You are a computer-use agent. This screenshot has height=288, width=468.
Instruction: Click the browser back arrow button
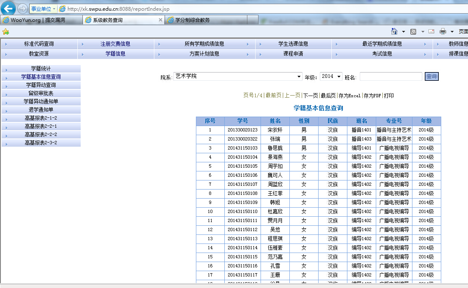[x=8, y=8]
